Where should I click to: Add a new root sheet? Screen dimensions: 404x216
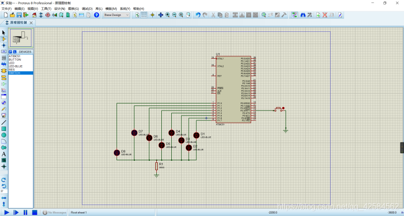pos(318,15)
